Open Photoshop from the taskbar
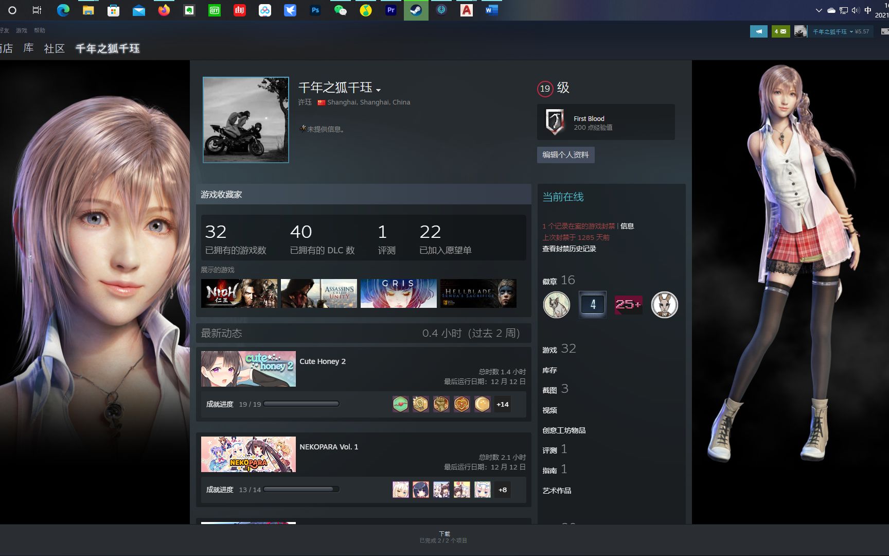The width and height of the screenshot is (889, 556). click(x=315, y=10)
